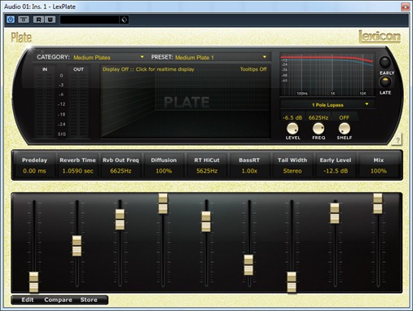The width and height of the screenshot is (413, 311).
Task: Click the preset name black field
Action: tap(90, 20)
